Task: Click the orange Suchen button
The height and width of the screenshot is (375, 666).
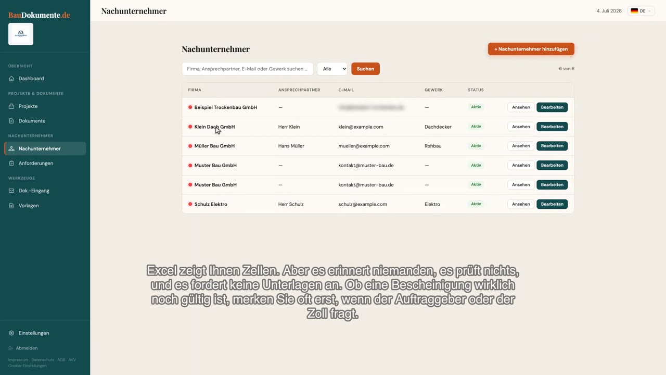Action: 365,69
